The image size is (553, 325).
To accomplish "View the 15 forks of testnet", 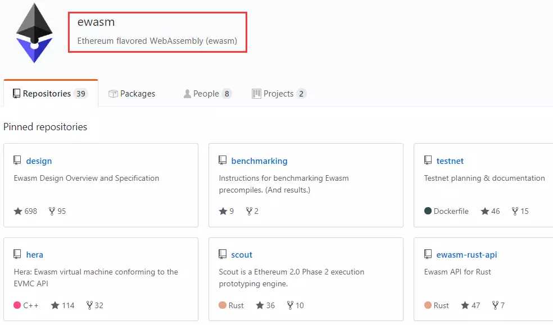I will coord(520,211).
